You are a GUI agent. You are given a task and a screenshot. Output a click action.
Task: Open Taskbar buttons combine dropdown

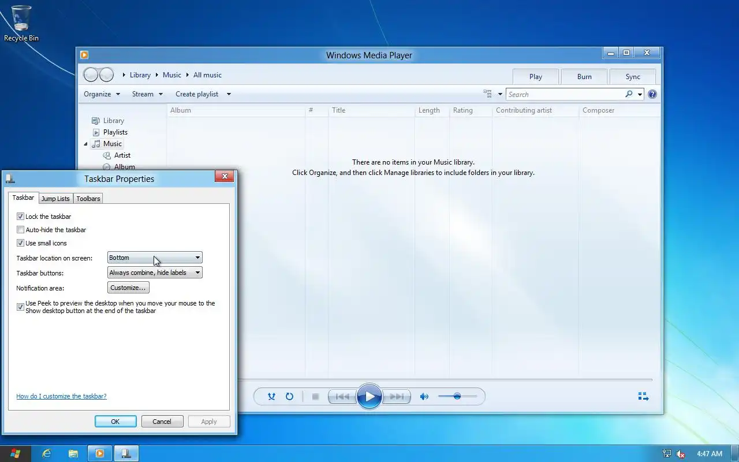tap(155, 273)
